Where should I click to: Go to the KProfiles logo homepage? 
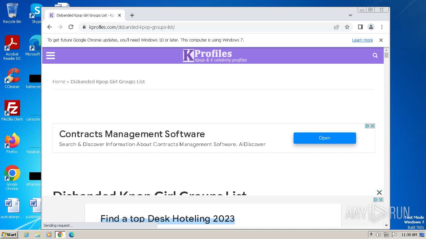click(x=215, y=55)
